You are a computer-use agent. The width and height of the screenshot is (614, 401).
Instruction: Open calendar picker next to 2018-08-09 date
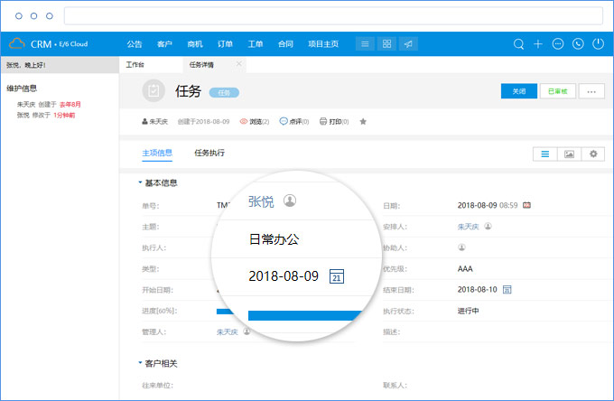(x=336, y=276)
